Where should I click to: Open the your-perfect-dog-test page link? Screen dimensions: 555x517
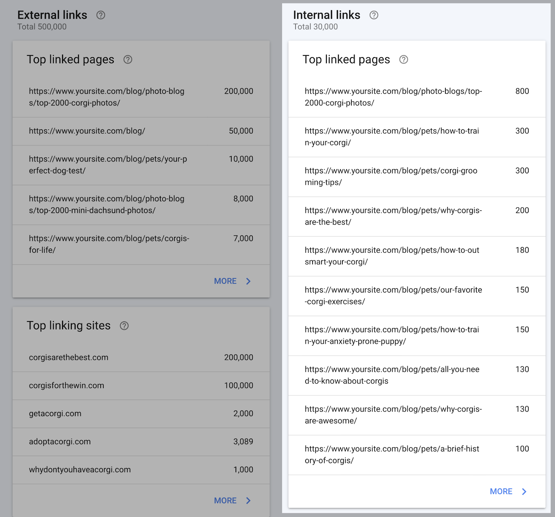pyautogui.click(x=108, y=165)
